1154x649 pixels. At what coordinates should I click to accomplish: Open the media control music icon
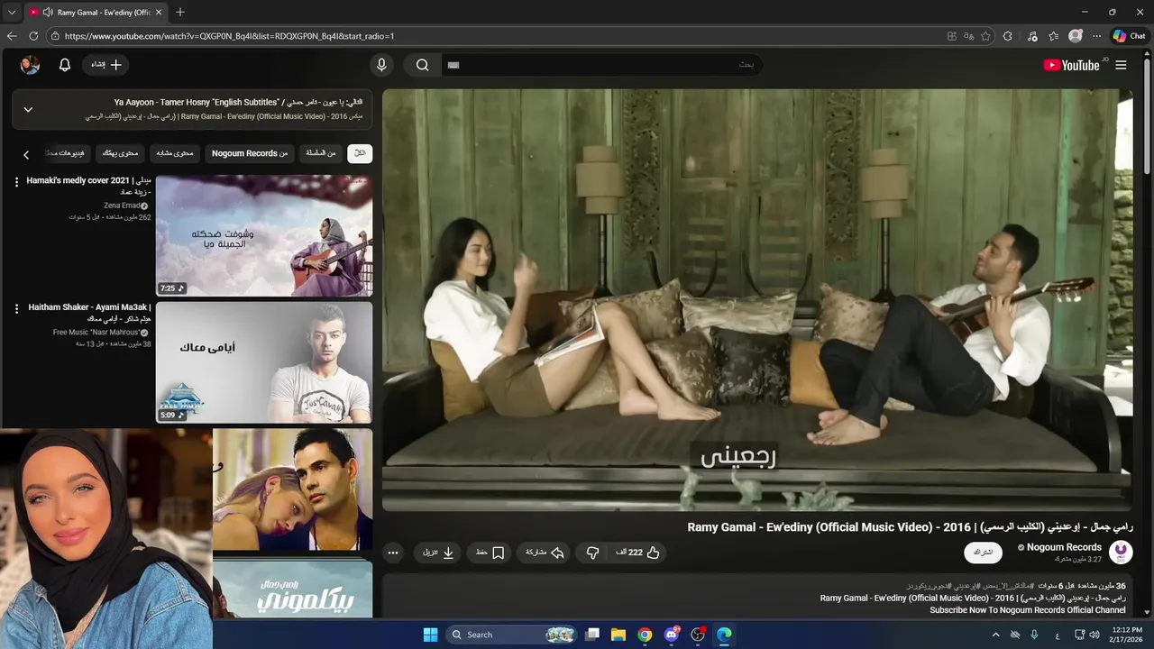click(x=1031, y=36)
